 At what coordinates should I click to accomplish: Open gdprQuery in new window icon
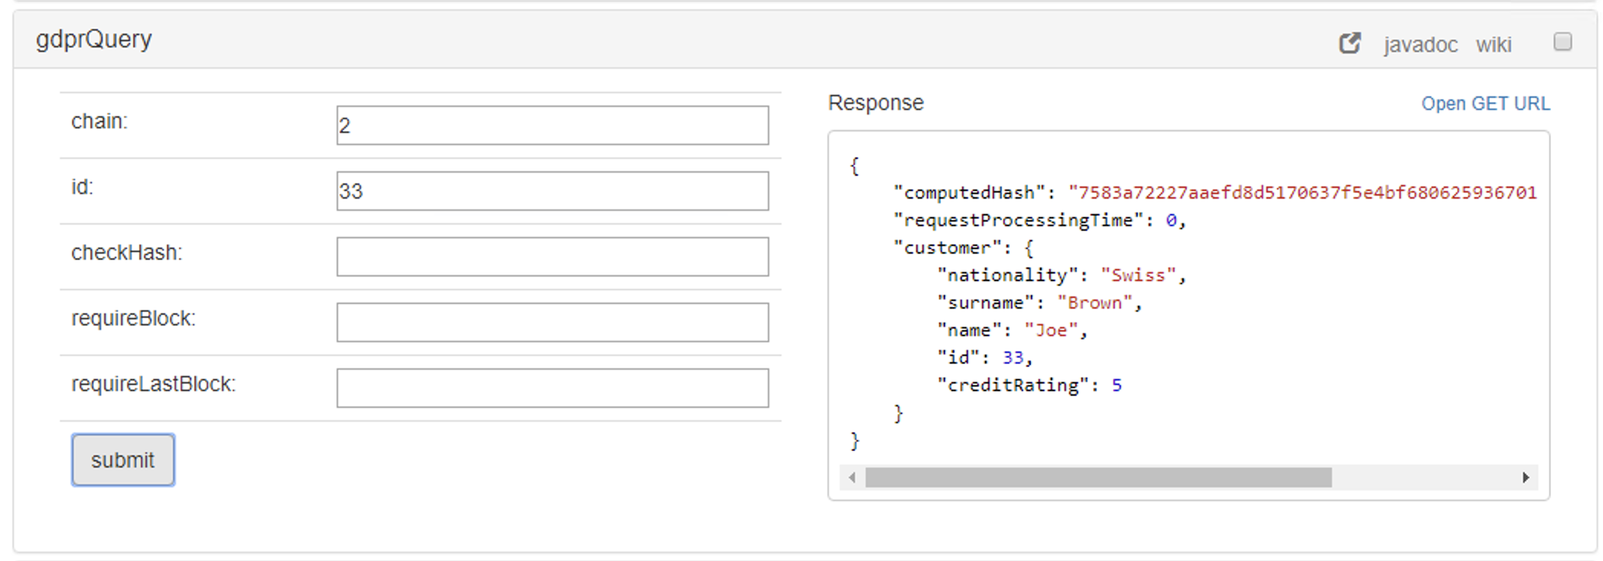click(x=1350, y=44)
